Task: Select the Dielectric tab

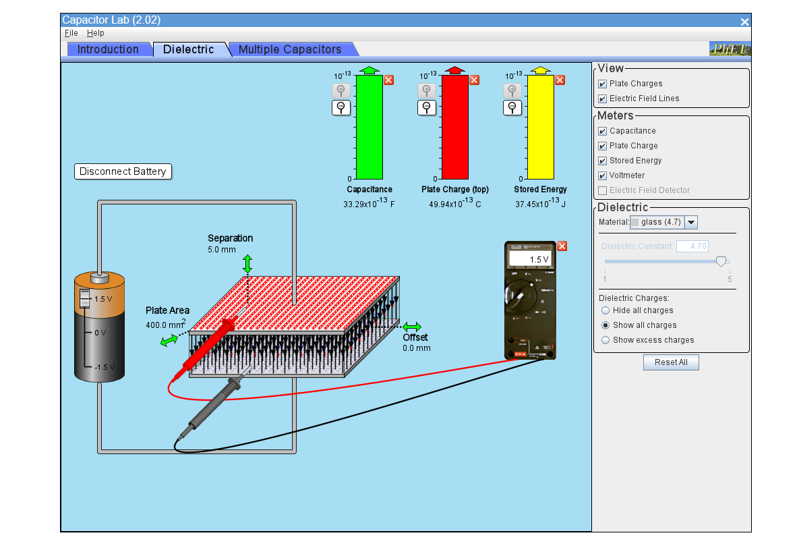Action: [x=189, y=49]
